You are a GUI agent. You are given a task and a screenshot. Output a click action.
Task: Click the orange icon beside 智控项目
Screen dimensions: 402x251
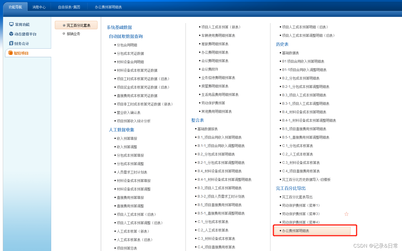click(x=11, y=53)
